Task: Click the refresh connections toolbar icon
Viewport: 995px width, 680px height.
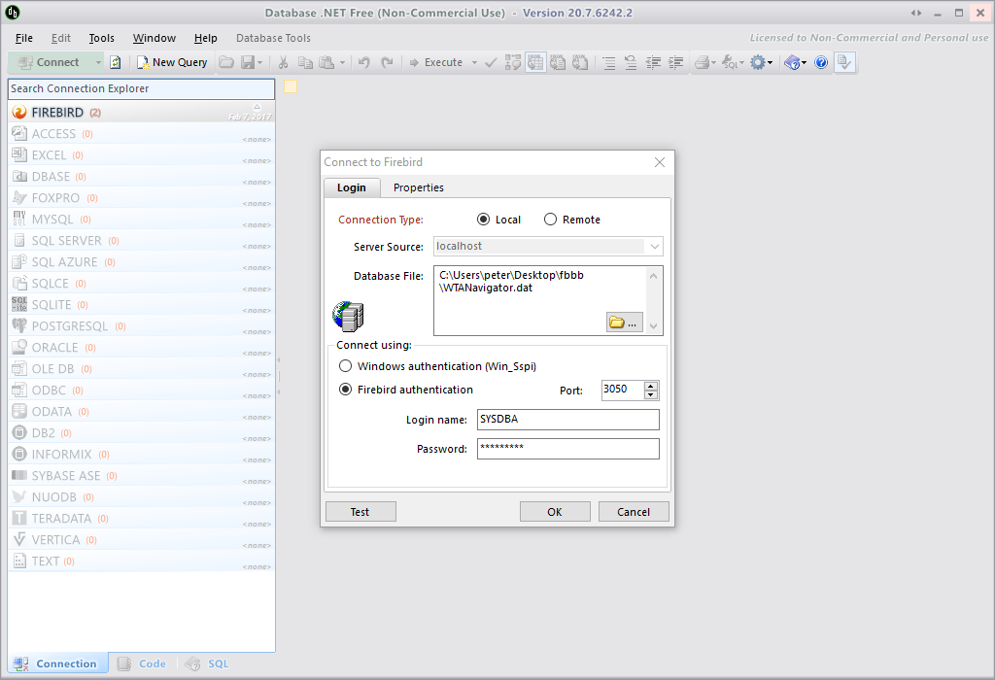Action: click(x=116, y=62)
